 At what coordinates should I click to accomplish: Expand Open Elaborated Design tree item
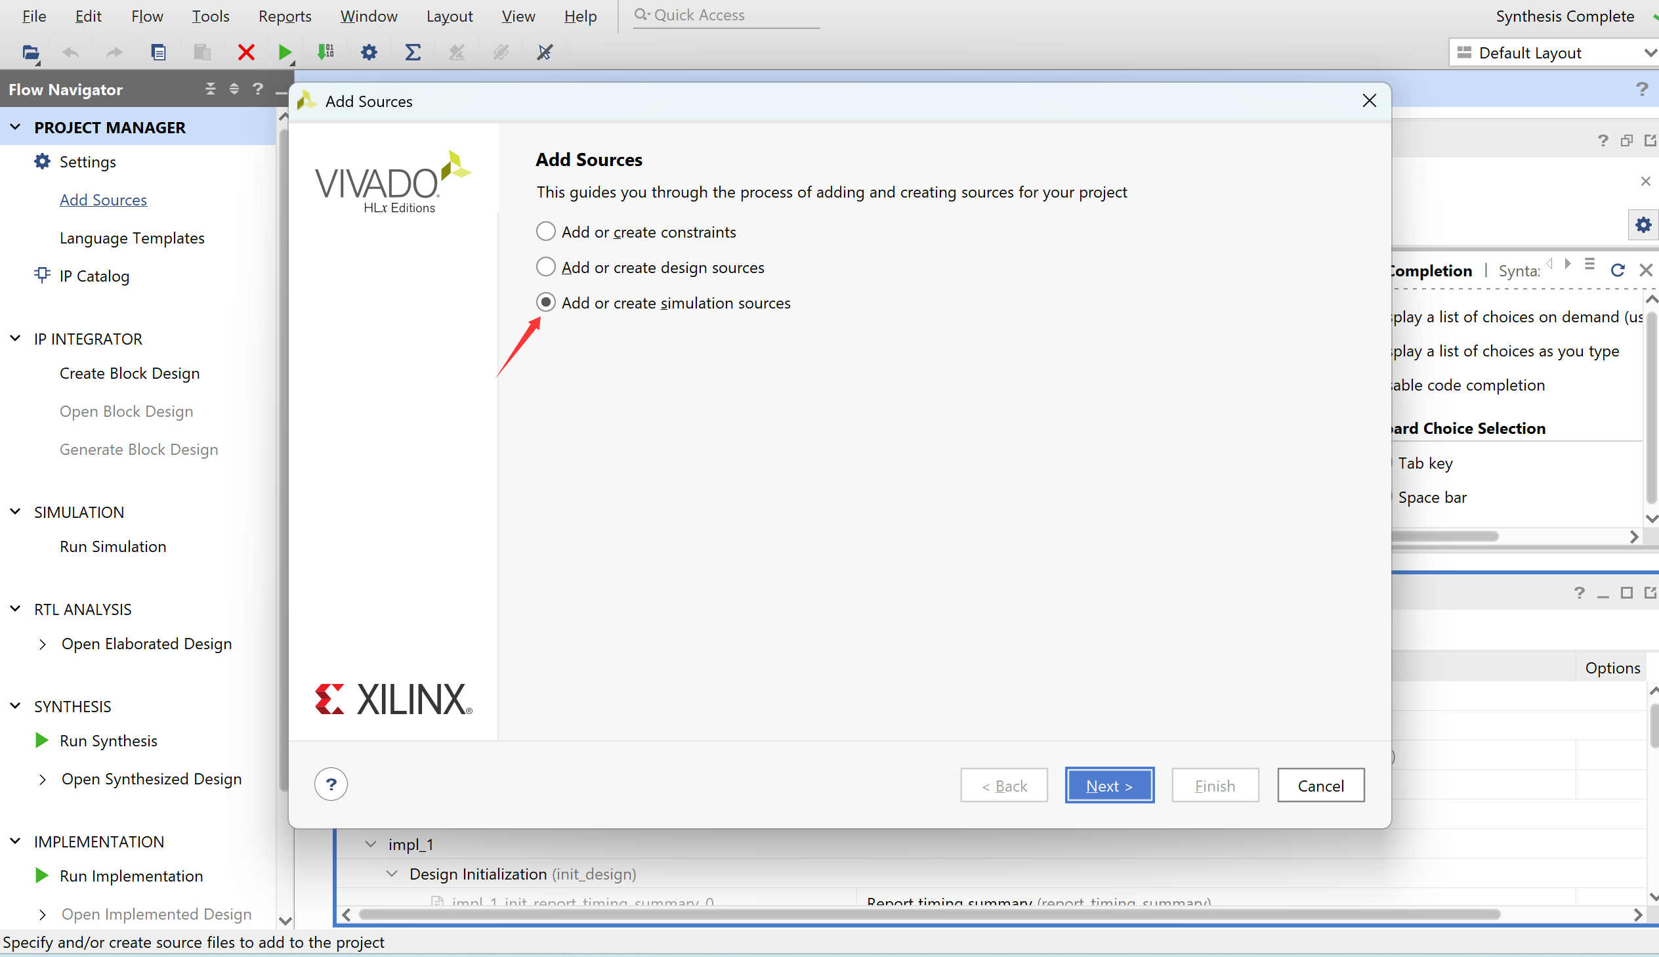point(43,644)
